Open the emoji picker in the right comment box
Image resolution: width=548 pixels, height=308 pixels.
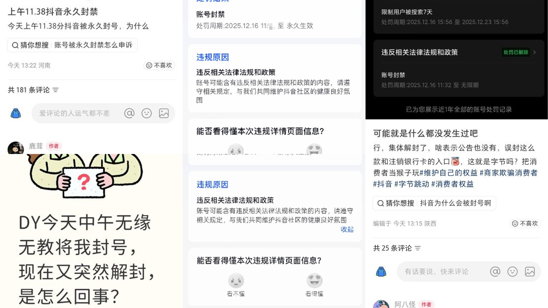click(513, 271)
